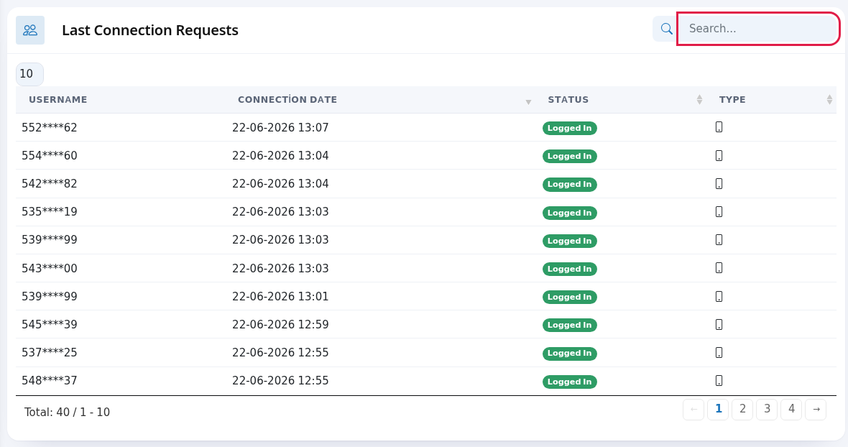Click phone icon in row 537****25
The width and height of the screenshot is (848, 447).
point(719,352)
